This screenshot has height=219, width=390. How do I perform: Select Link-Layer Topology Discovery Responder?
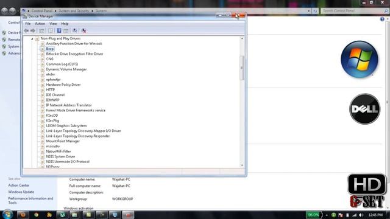click(78, 136)
